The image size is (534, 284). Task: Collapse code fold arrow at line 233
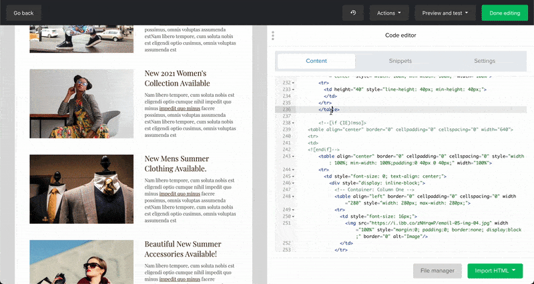tap(293, 90)
